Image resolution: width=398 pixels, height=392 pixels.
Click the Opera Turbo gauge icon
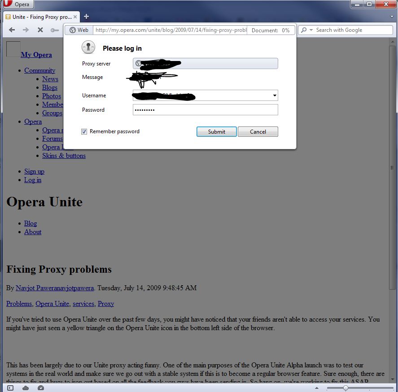(41, 388)
